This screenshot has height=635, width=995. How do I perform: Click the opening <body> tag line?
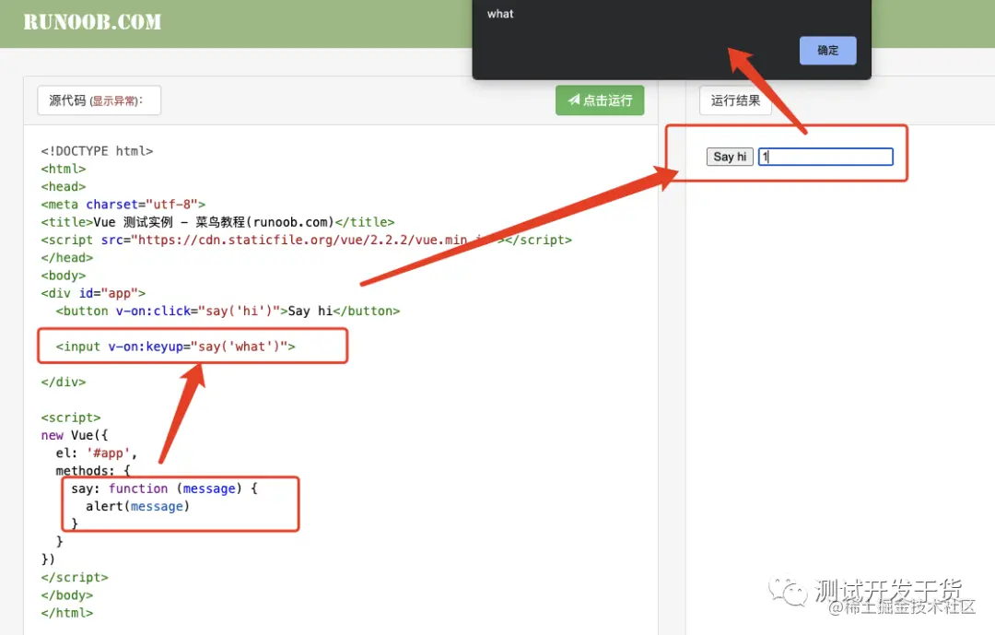(x=64, y=276)
